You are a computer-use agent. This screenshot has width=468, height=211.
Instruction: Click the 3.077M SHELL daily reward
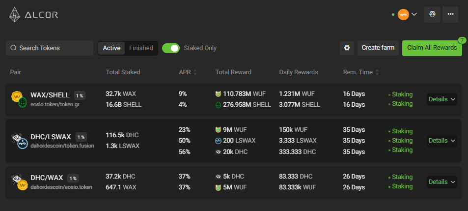tap(300, 105)
